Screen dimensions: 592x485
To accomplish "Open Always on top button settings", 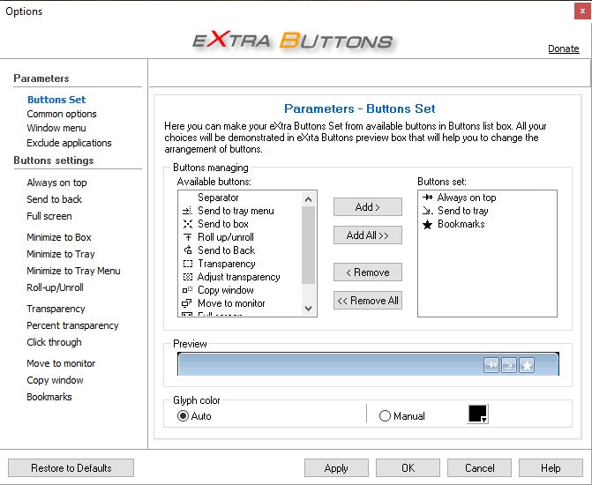I will pos(56,183).
